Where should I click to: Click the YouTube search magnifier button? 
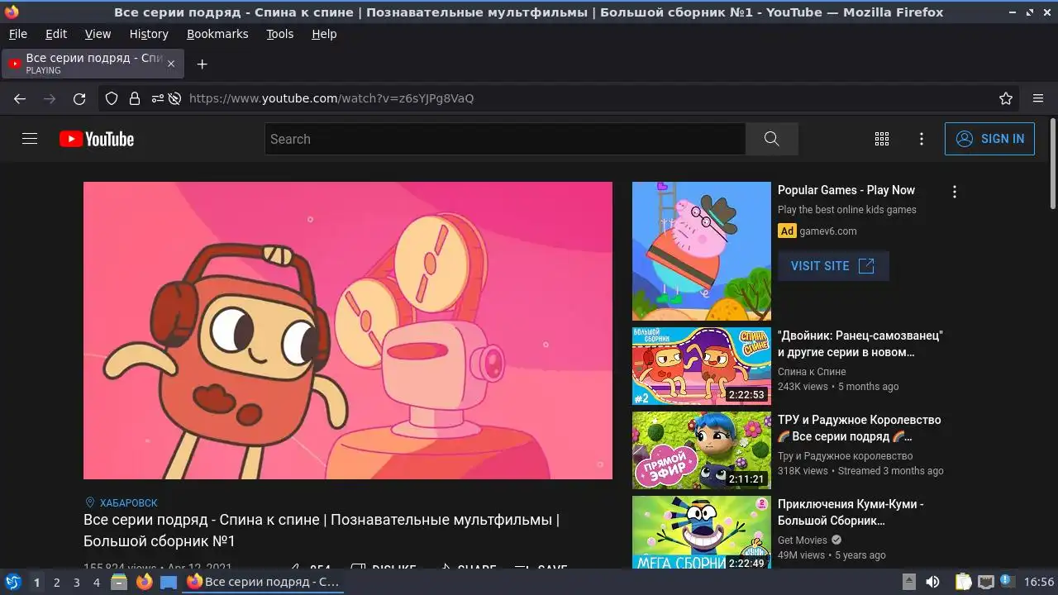(x=772, y=139)
